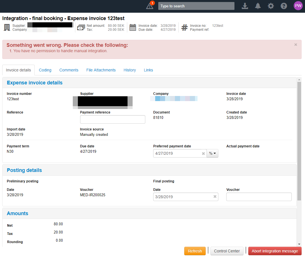Click the vertical scrollbar thumb
Screen dimensions: 305x262
coord(299,141)
